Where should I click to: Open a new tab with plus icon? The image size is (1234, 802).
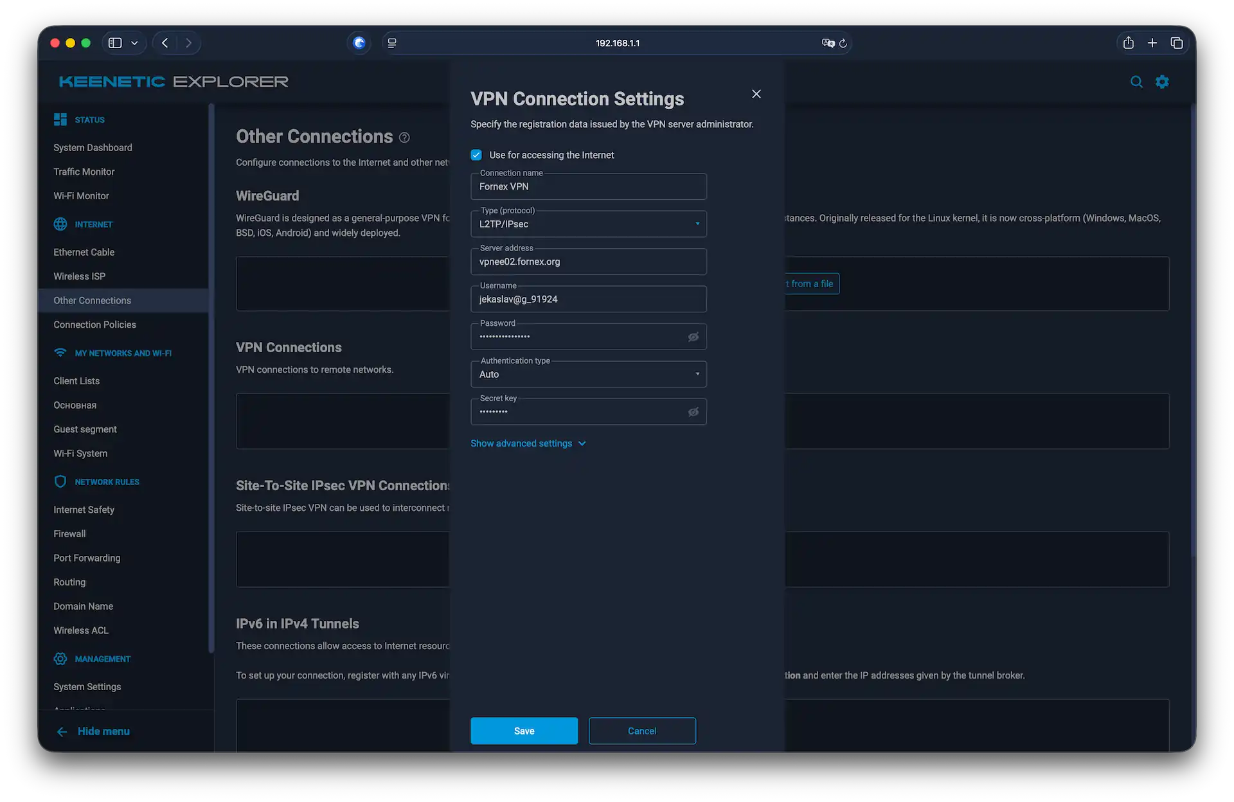pyautogui.click(x=1152, y=43)
